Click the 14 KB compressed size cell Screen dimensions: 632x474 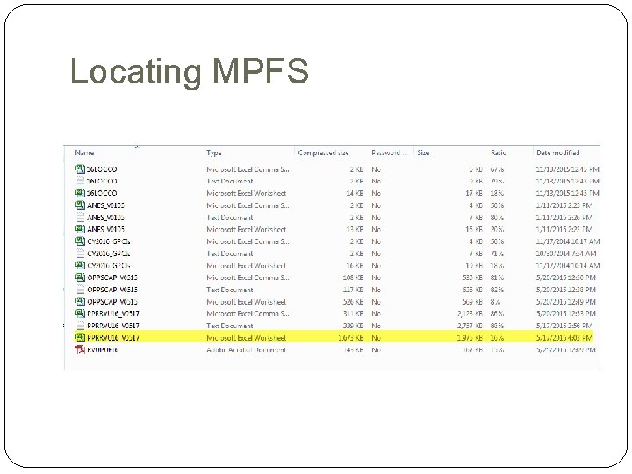click(x=355, y=193)
